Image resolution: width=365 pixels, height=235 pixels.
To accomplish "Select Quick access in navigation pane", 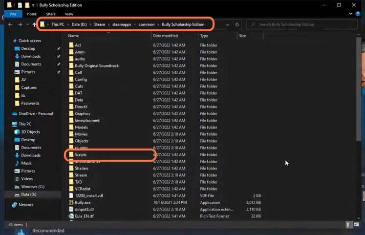I will (x=30, y=41).
